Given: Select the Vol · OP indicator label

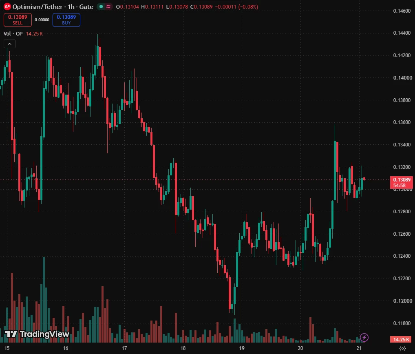Looking at the screenshot, I should coord(13,33).
